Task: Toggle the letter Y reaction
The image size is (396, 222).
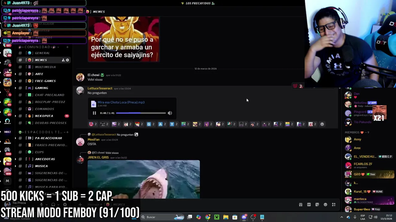Action: pos(174,124)
